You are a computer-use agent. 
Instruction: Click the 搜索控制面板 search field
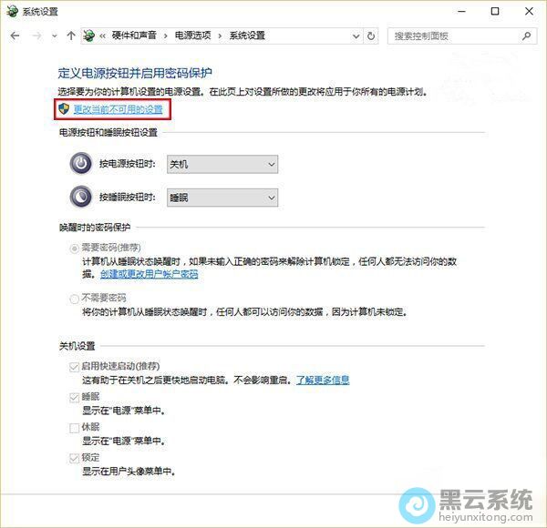451,36
